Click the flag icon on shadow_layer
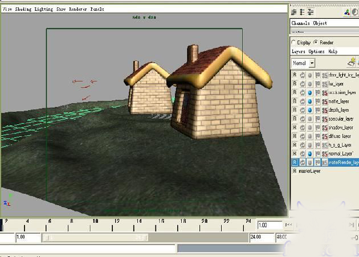This screenshot has height=257, width=359. (317, 128)
